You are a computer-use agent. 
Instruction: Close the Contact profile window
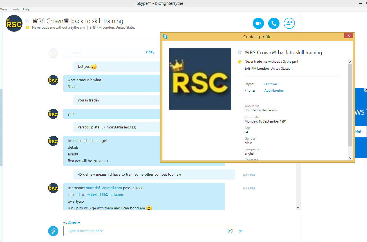348,36
